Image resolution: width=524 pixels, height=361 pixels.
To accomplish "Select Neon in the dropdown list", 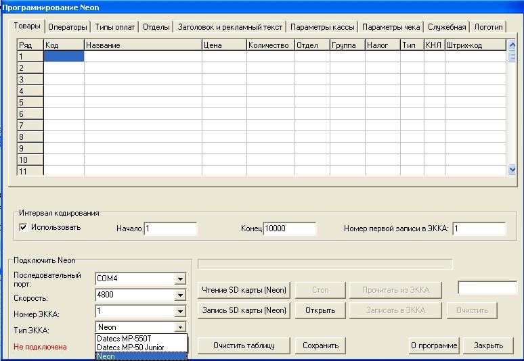I will tap(141, 356).
